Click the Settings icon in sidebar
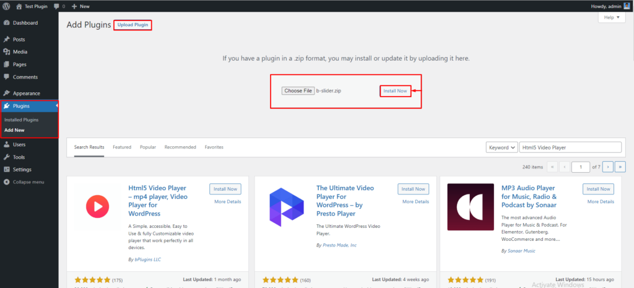This screenshot has height=288, width=634. pos(7,170)
